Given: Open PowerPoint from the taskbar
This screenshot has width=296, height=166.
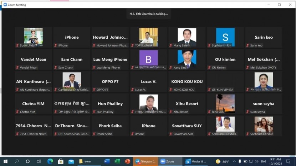Looking at the screenshot, I should 127,161.
